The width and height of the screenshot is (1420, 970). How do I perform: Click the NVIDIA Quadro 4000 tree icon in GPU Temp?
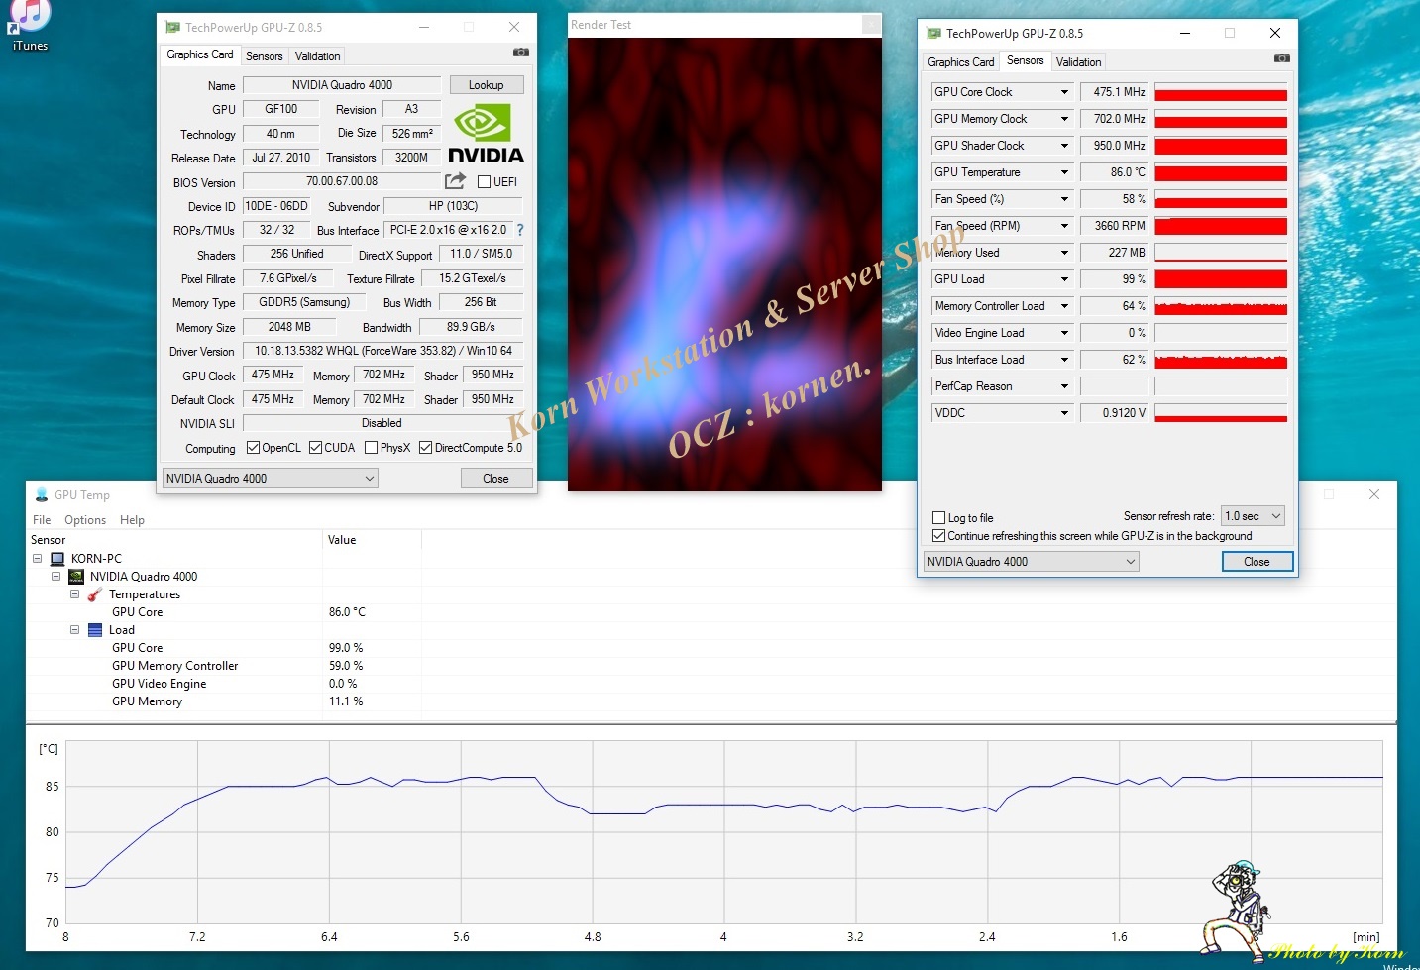click(76, 577)
